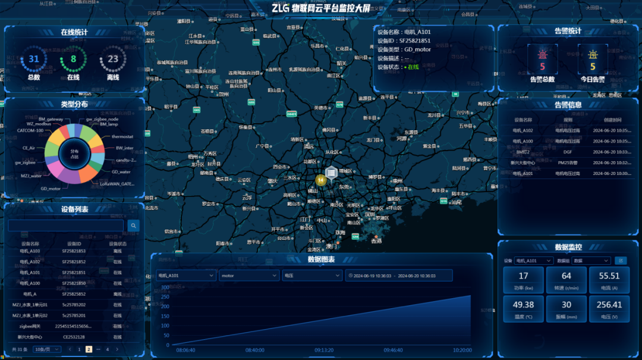Click the 温度 (℃) value card
This screenshot has width=642, height=360.
[523, 309]
